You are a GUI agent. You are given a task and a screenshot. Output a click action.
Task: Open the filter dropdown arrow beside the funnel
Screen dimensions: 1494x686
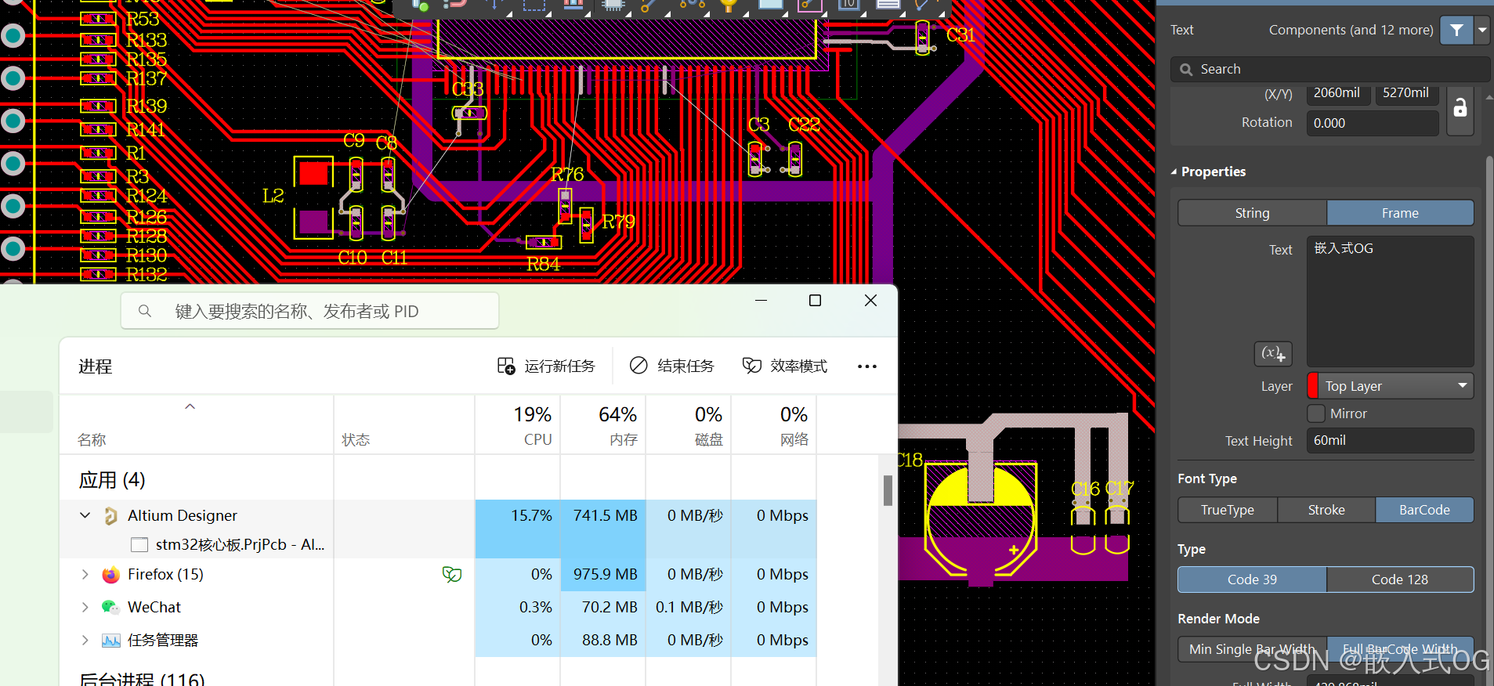[x=1482, y=31]
